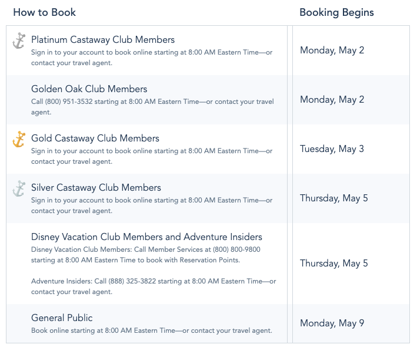Click the Gold Castaway Club anchor icon
417x351 pixels.
click(x=19, y=139)
